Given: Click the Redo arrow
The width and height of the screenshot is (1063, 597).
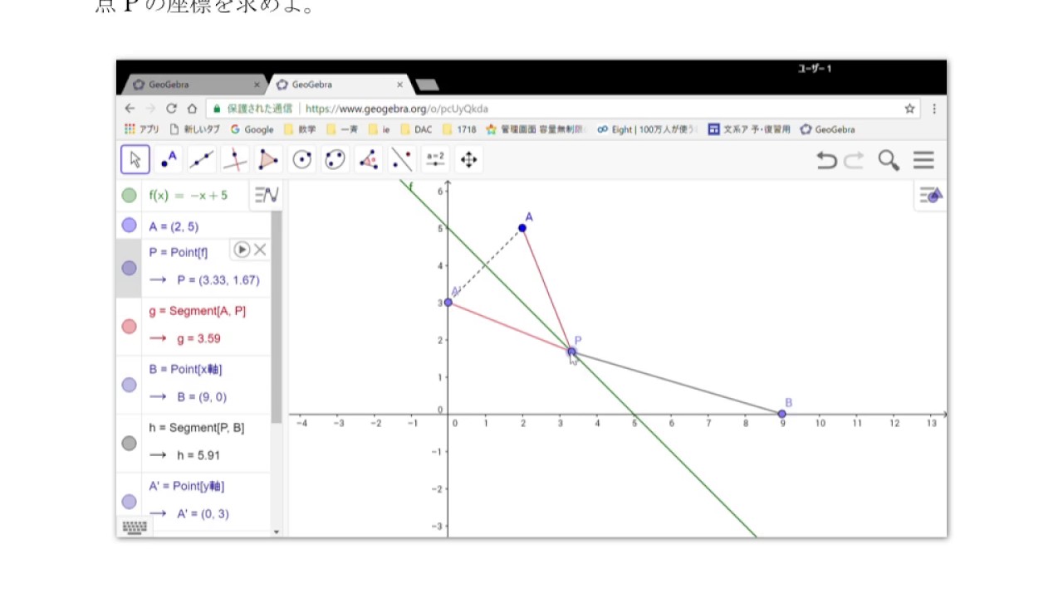Looking at the screenshot, I should click(854, 160).
